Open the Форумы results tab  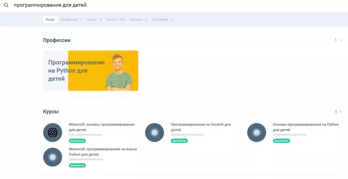coord(138,20)
